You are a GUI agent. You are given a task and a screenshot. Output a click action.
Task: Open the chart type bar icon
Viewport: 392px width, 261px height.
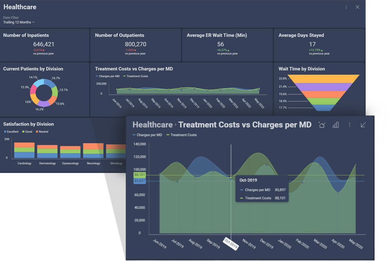[x=336, y=125]
